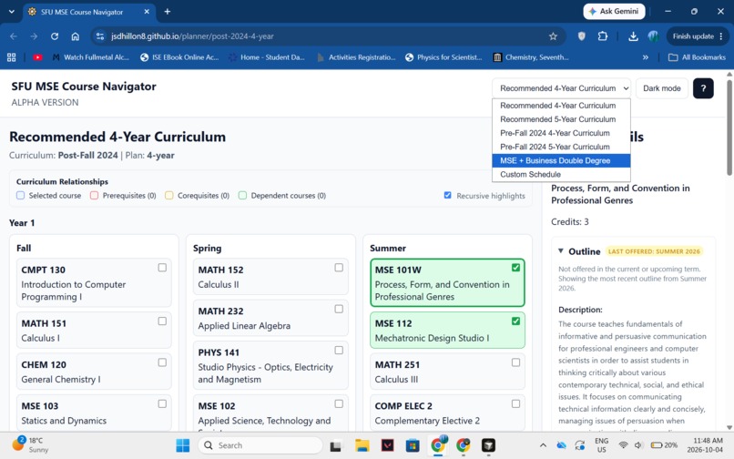This screenshot has width=734, height=459.
Task: Collapse the curriculum selection dropdown
Action: pyautogui.click(x=561, y=88)
